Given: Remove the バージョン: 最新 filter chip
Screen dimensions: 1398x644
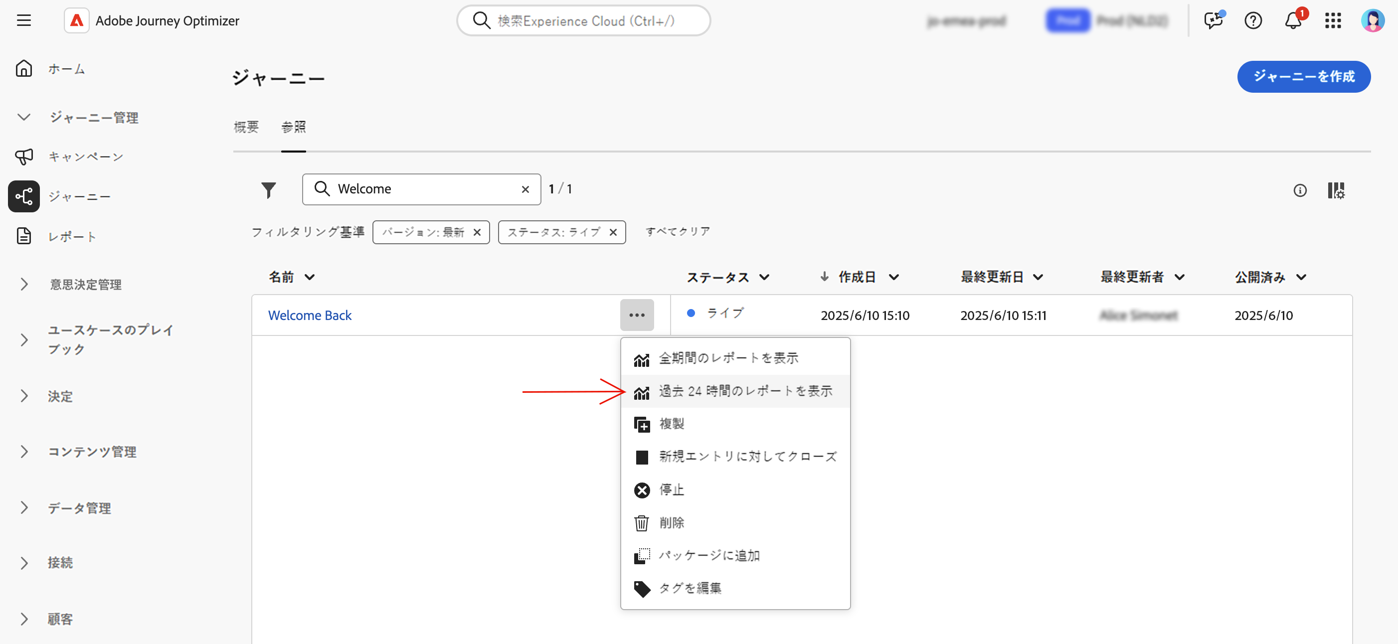Looking at the screenshot, I should [477, 232].
